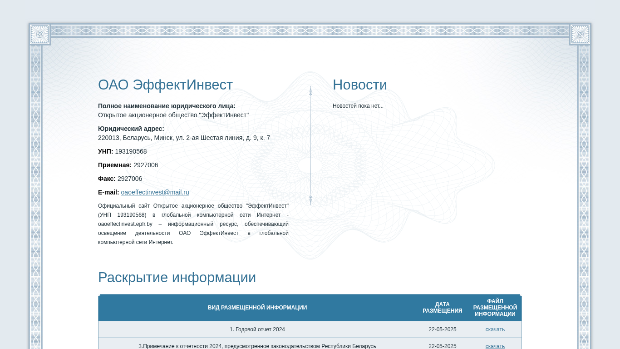The width and height of the screenshot is (620, 349).
Task: Click the Приемная phone number
Action: click(146, 165)
